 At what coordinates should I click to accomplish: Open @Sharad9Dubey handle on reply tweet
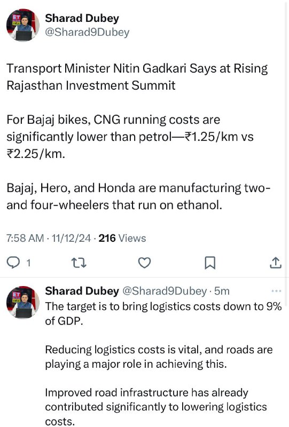[x=165, y=291]
